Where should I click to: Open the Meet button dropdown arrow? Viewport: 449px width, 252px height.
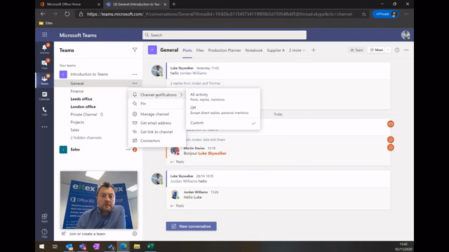(388, 50)
